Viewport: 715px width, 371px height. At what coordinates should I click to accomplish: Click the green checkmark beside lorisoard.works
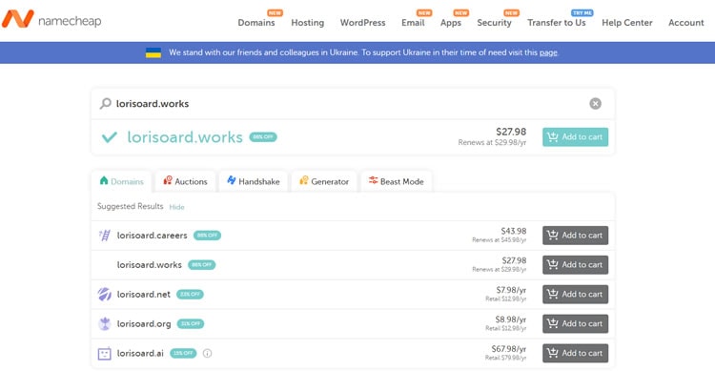click(x=110, y=137)
